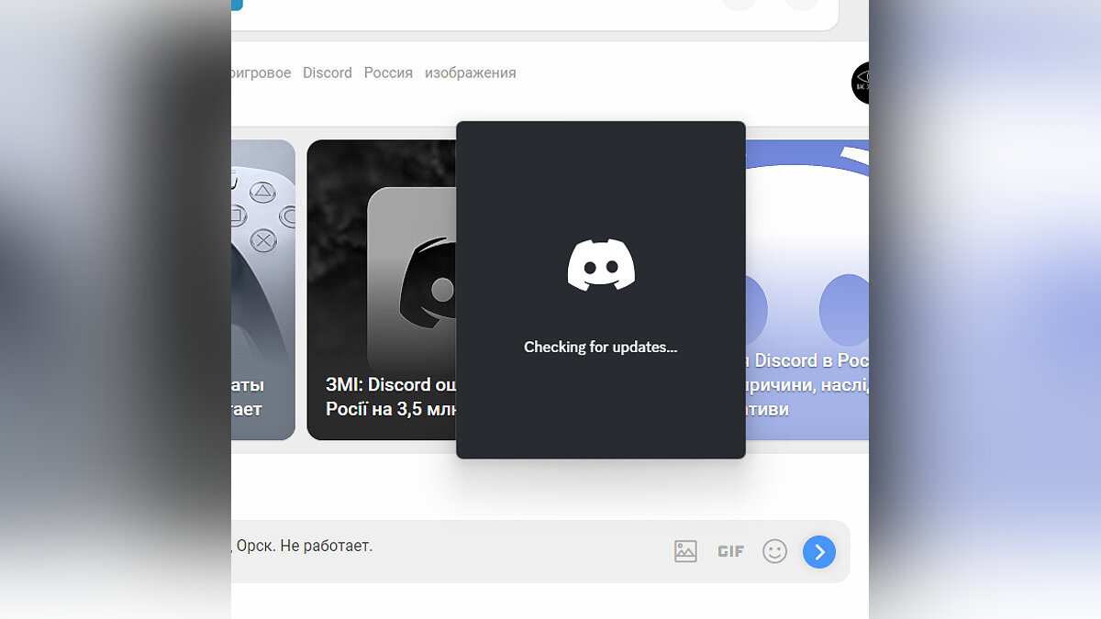The width and height of the screenshot is (1101, 619).
Task: Select the "Discord" tag
Action: [328, 72]
